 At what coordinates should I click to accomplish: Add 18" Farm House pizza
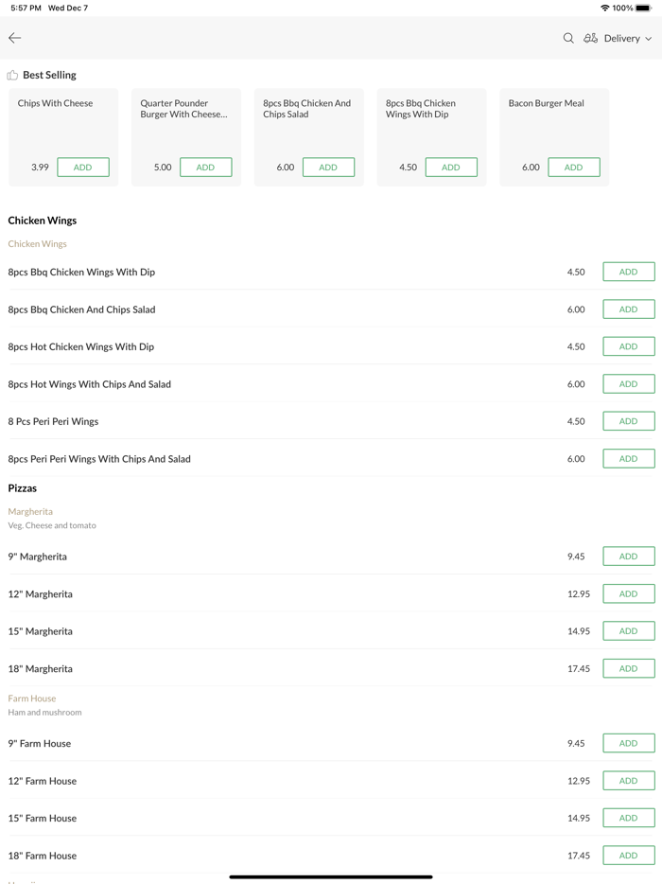coord(628,855)
